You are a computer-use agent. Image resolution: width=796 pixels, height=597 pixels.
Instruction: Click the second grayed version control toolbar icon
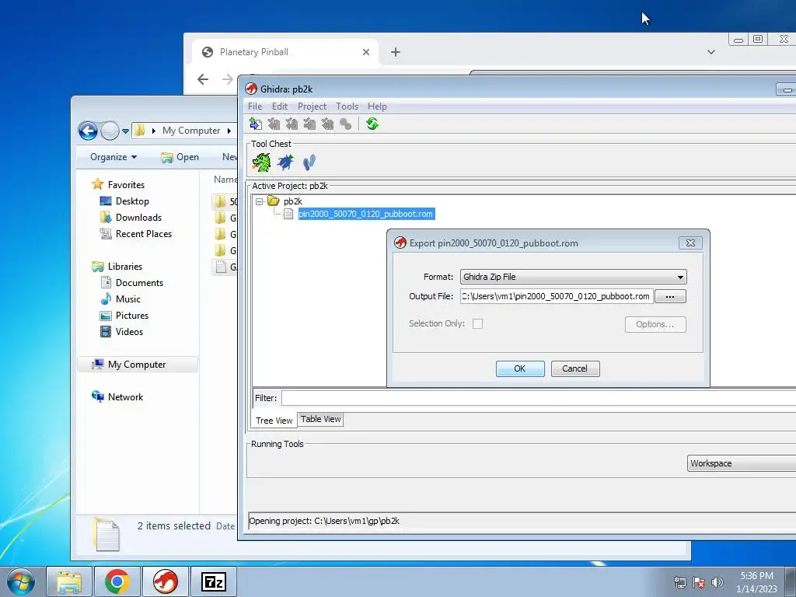(x=292, y=124)
